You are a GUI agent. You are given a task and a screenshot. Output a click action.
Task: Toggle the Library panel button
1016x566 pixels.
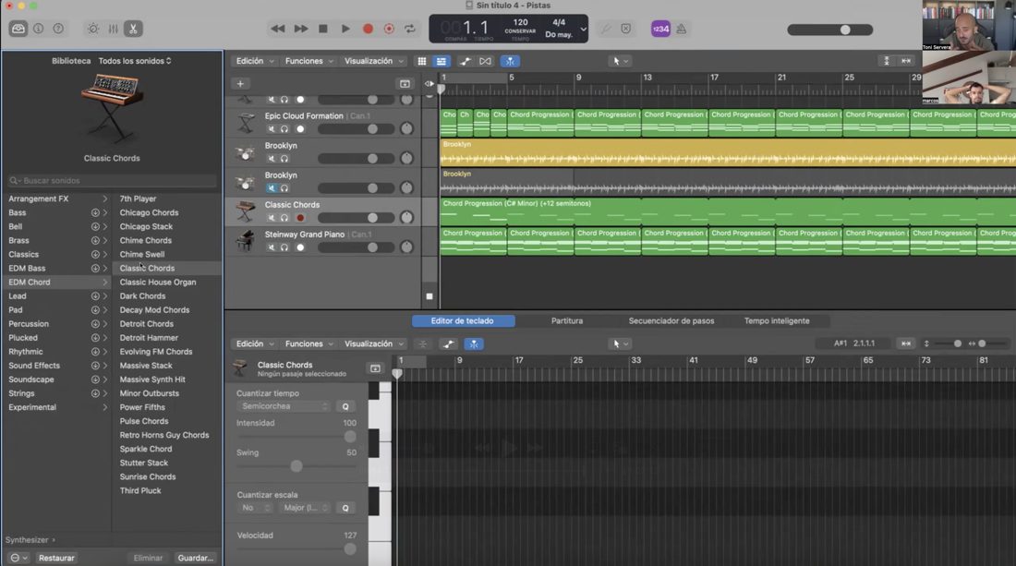click(18, 29)
